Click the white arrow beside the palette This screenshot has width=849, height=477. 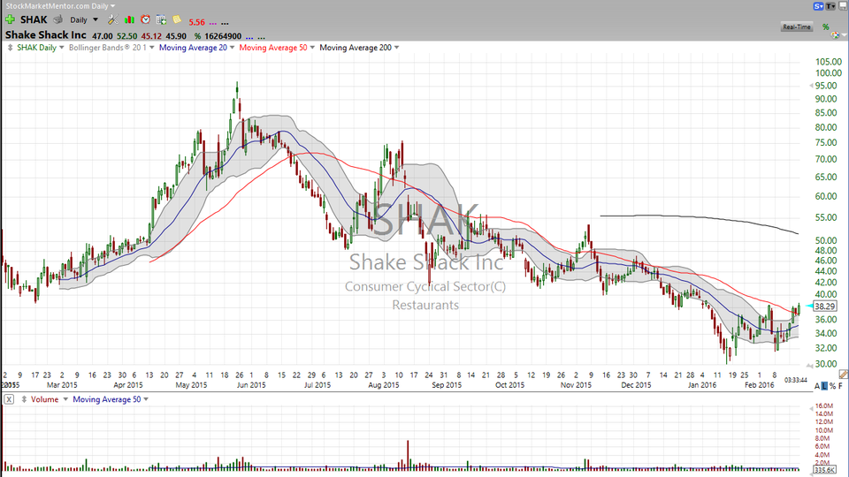click(844, 35)
